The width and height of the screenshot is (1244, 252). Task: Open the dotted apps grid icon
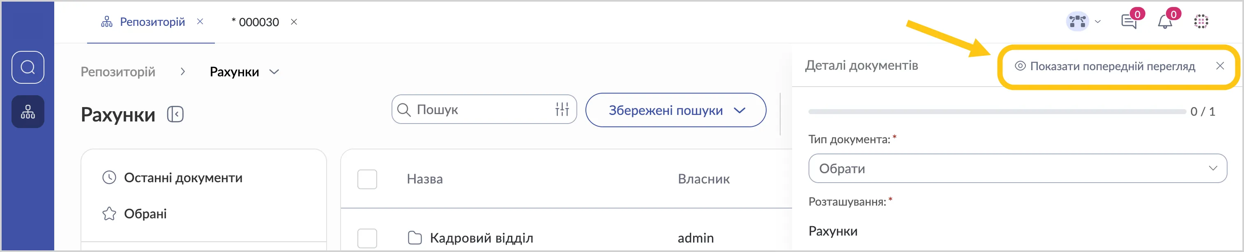1201,22
